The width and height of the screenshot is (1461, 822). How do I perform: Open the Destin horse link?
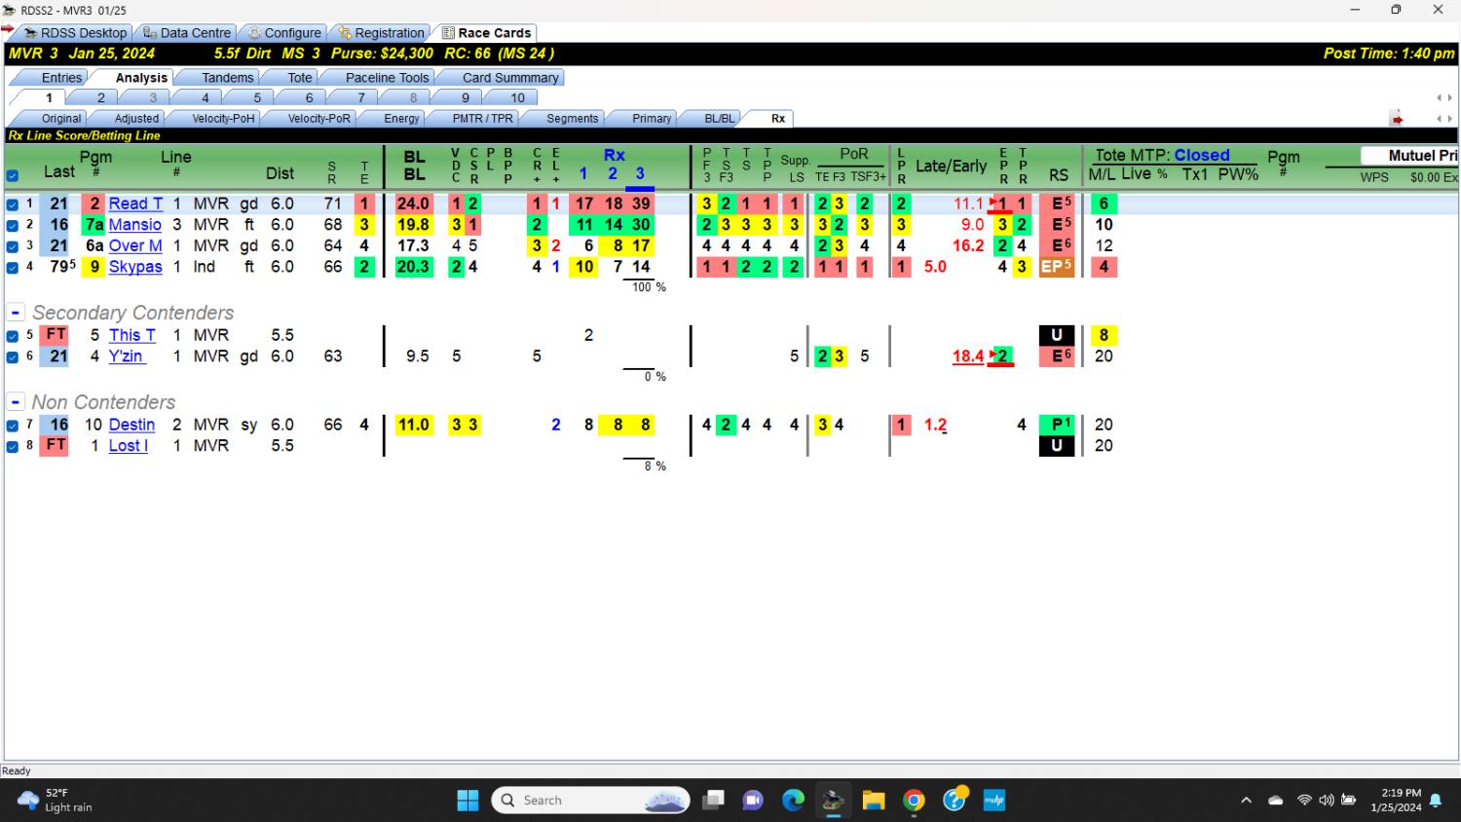(x=131, y=425)
